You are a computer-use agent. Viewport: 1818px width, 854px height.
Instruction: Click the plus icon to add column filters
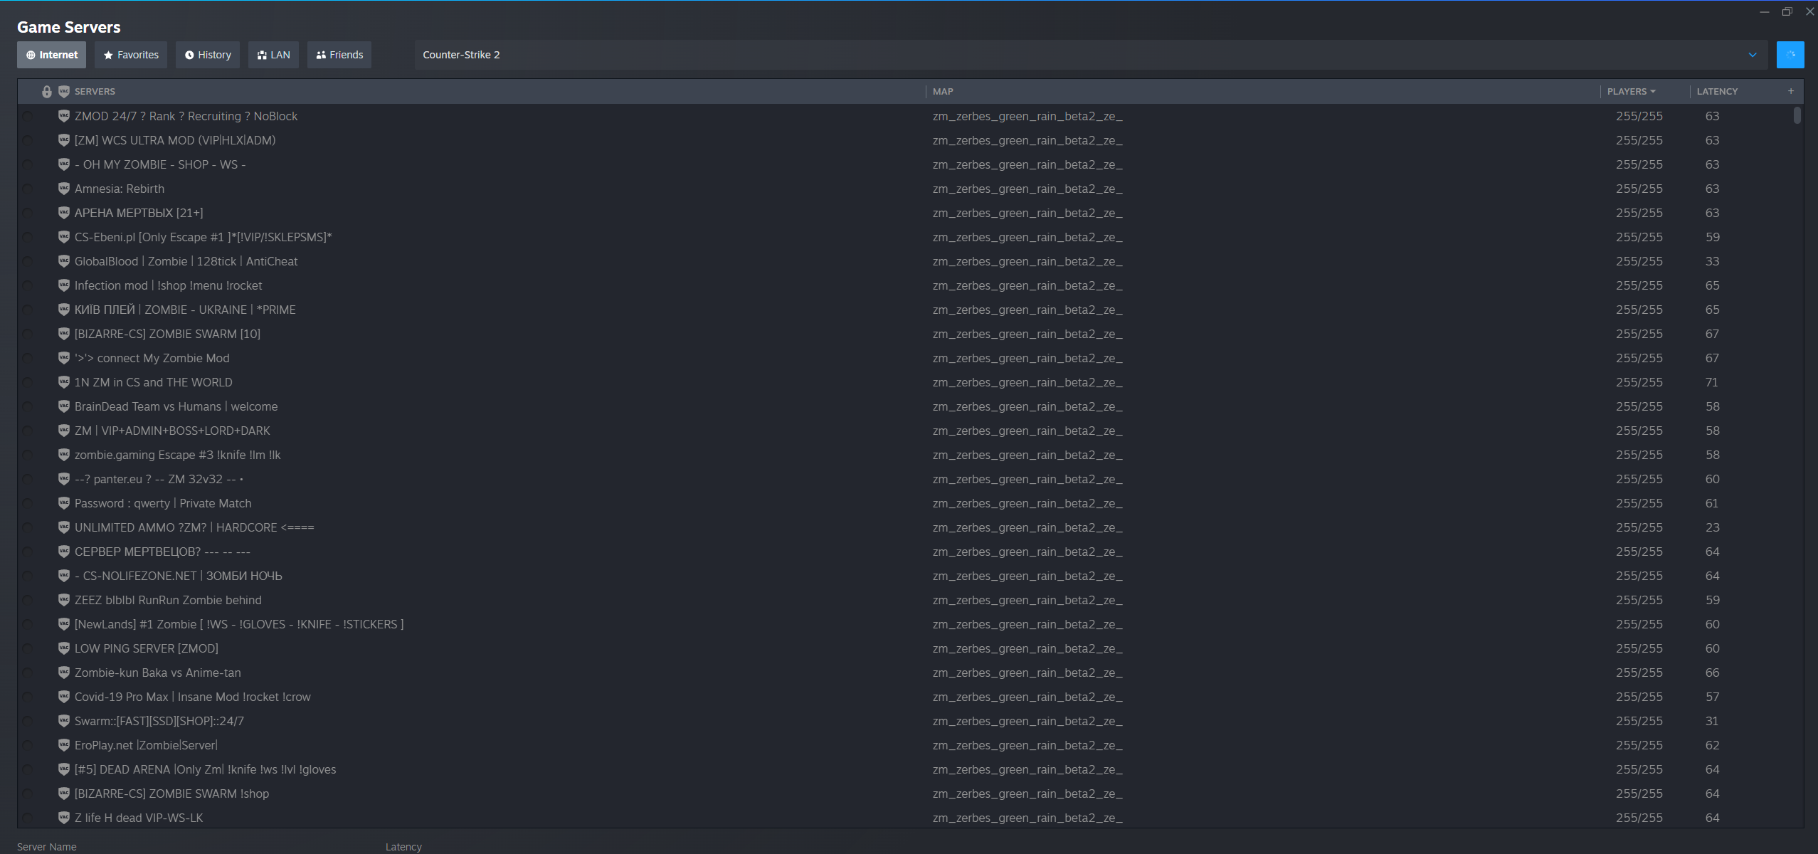(1791, 91)
